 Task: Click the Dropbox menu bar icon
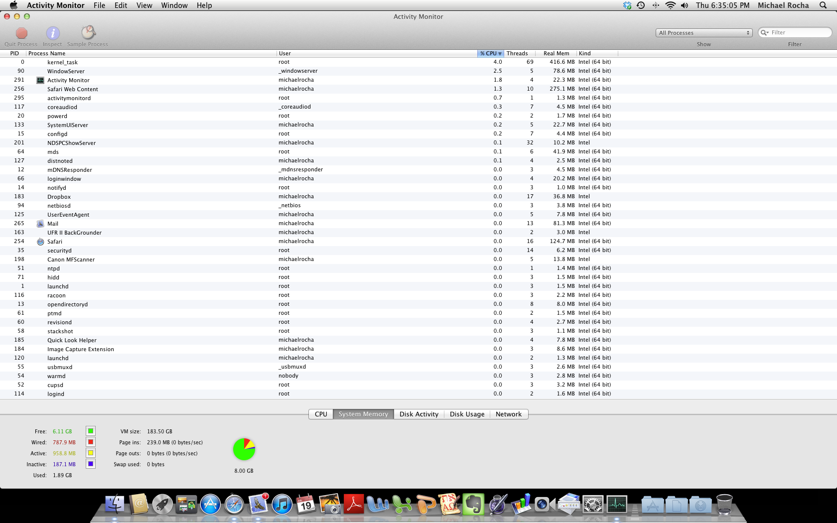(627, 5)
